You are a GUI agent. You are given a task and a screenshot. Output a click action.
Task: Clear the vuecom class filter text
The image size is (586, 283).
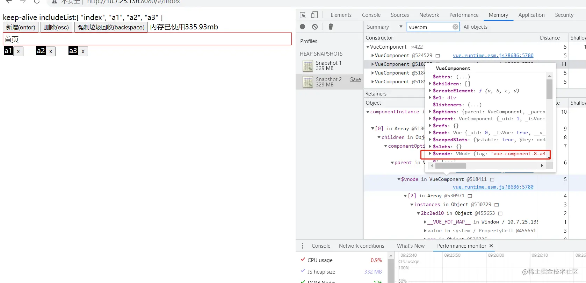coord(455,27)
